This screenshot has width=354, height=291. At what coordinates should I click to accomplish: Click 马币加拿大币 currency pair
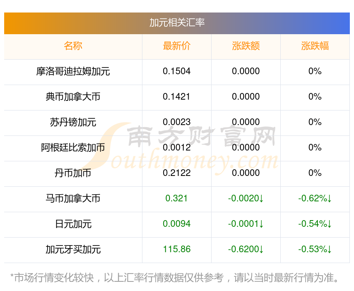tap(73, 199)
